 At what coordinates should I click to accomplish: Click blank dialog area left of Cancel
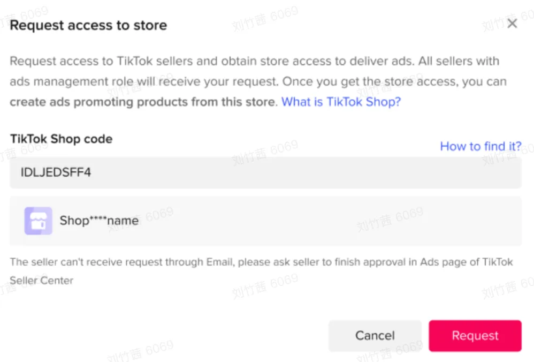pos(170,336)
